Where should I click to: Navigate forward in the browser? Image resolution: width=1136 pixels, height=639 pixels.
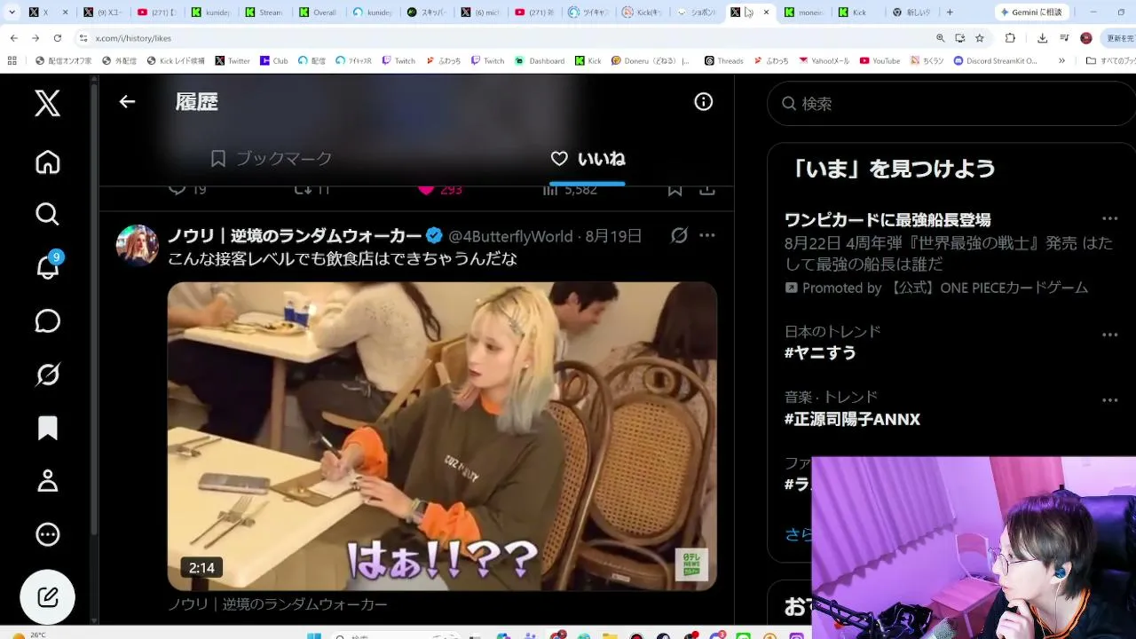pos(35,38)
